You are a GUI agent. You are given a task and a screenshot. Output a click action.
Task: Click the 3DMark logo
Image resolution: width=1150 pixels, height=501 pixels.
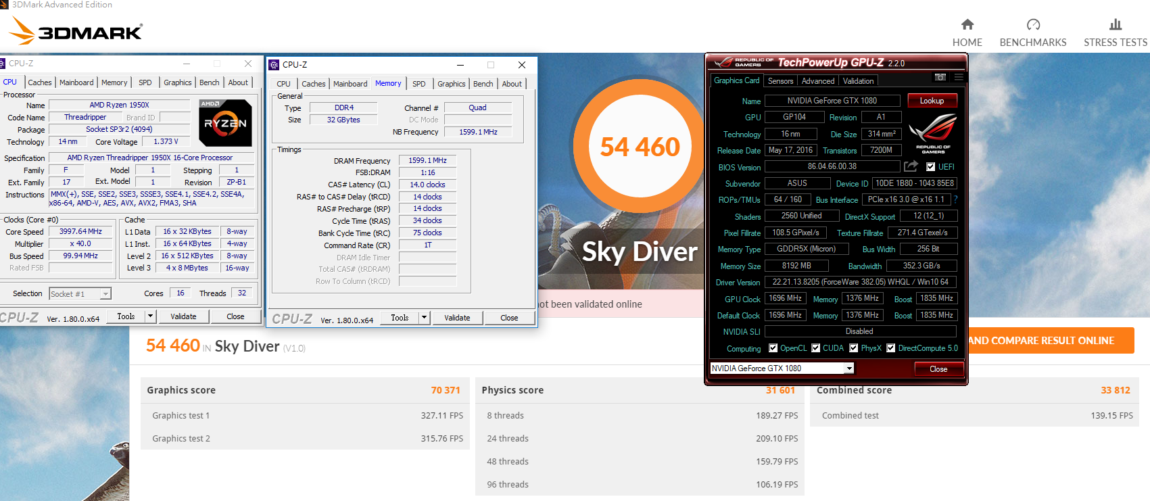76,31
